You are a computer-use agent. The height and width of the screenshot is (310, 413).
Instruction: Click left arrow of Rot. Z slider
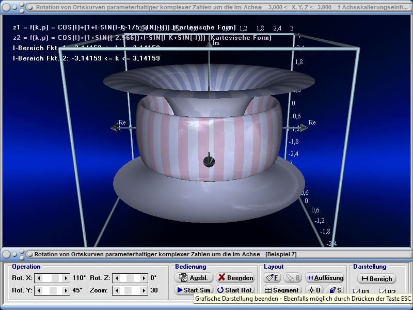tap(117, 278)
